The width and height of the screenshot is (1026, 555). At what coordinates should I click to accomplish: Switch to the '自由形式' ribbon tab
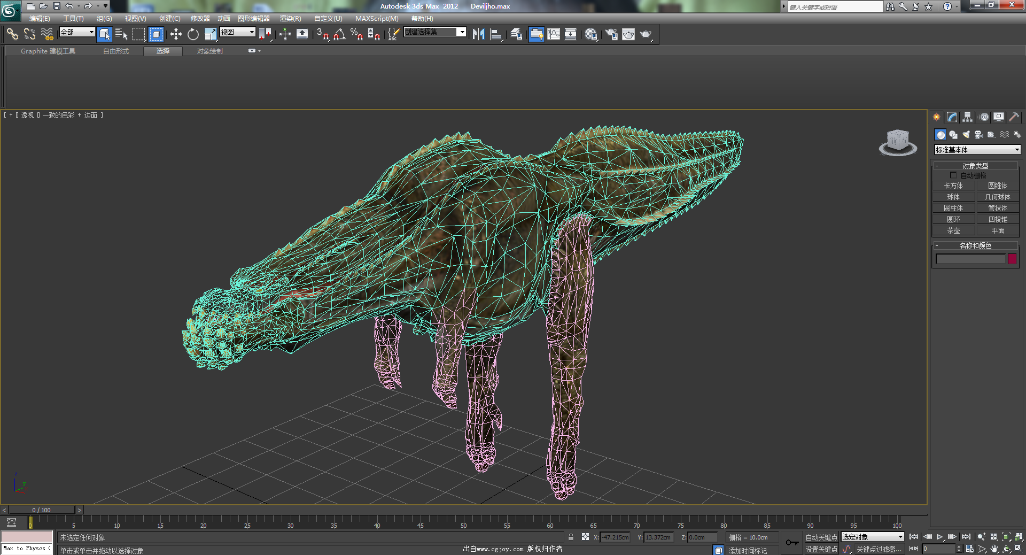[x=116, y=51]
